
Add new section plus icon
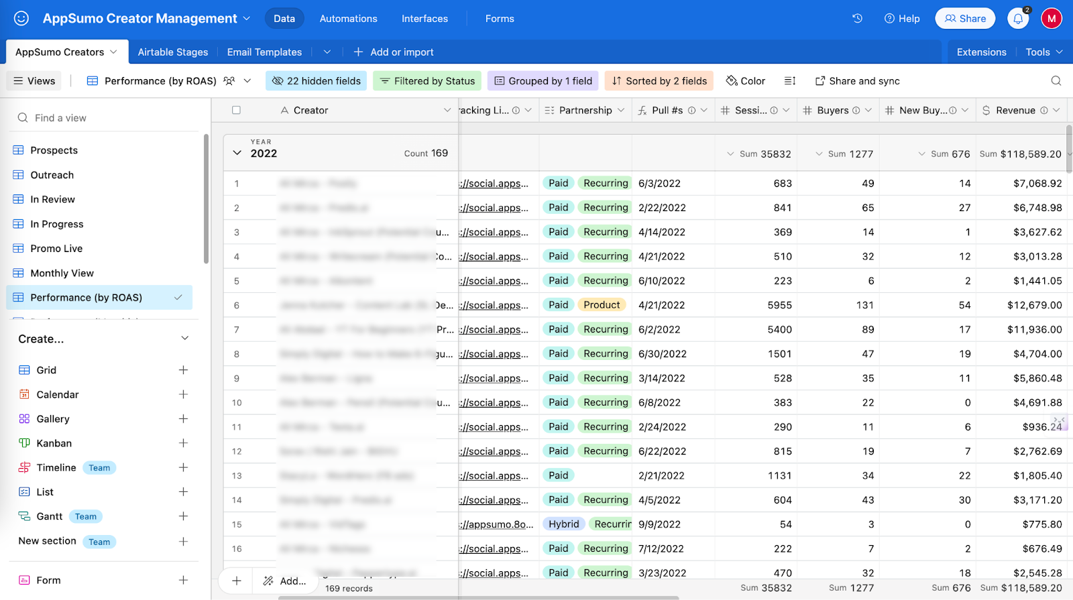click(183, 541)
